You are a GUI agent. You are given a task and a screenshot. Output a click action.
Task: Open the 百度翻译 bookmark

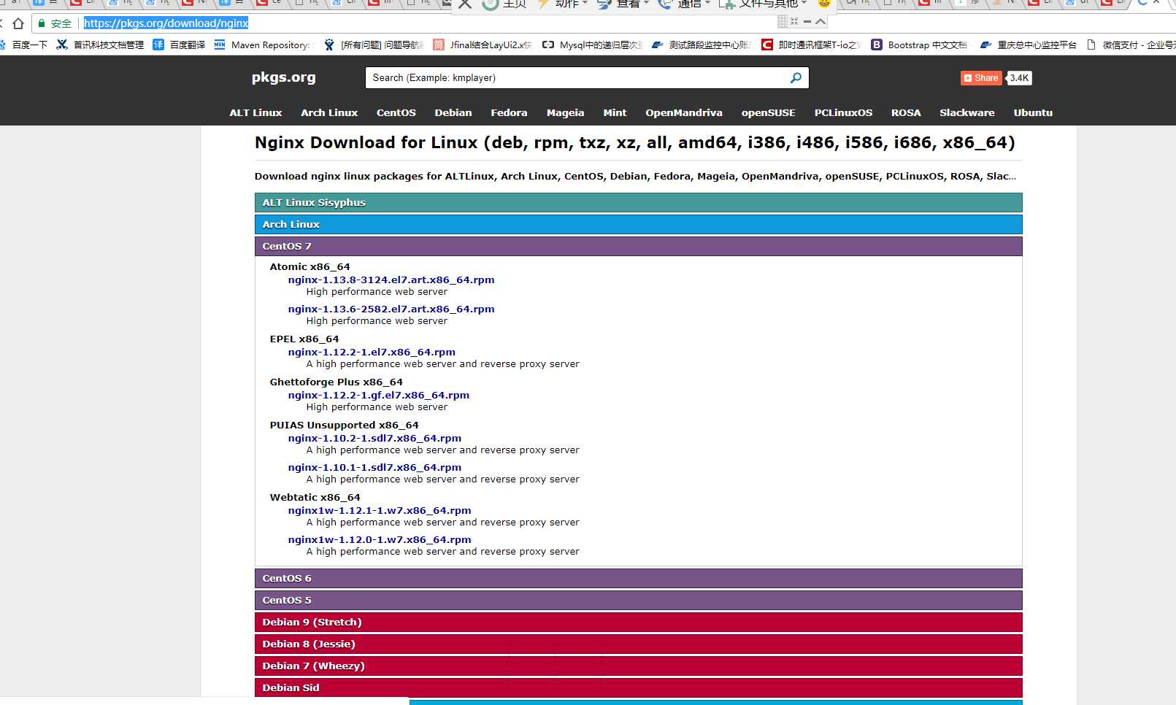point(179,45)
